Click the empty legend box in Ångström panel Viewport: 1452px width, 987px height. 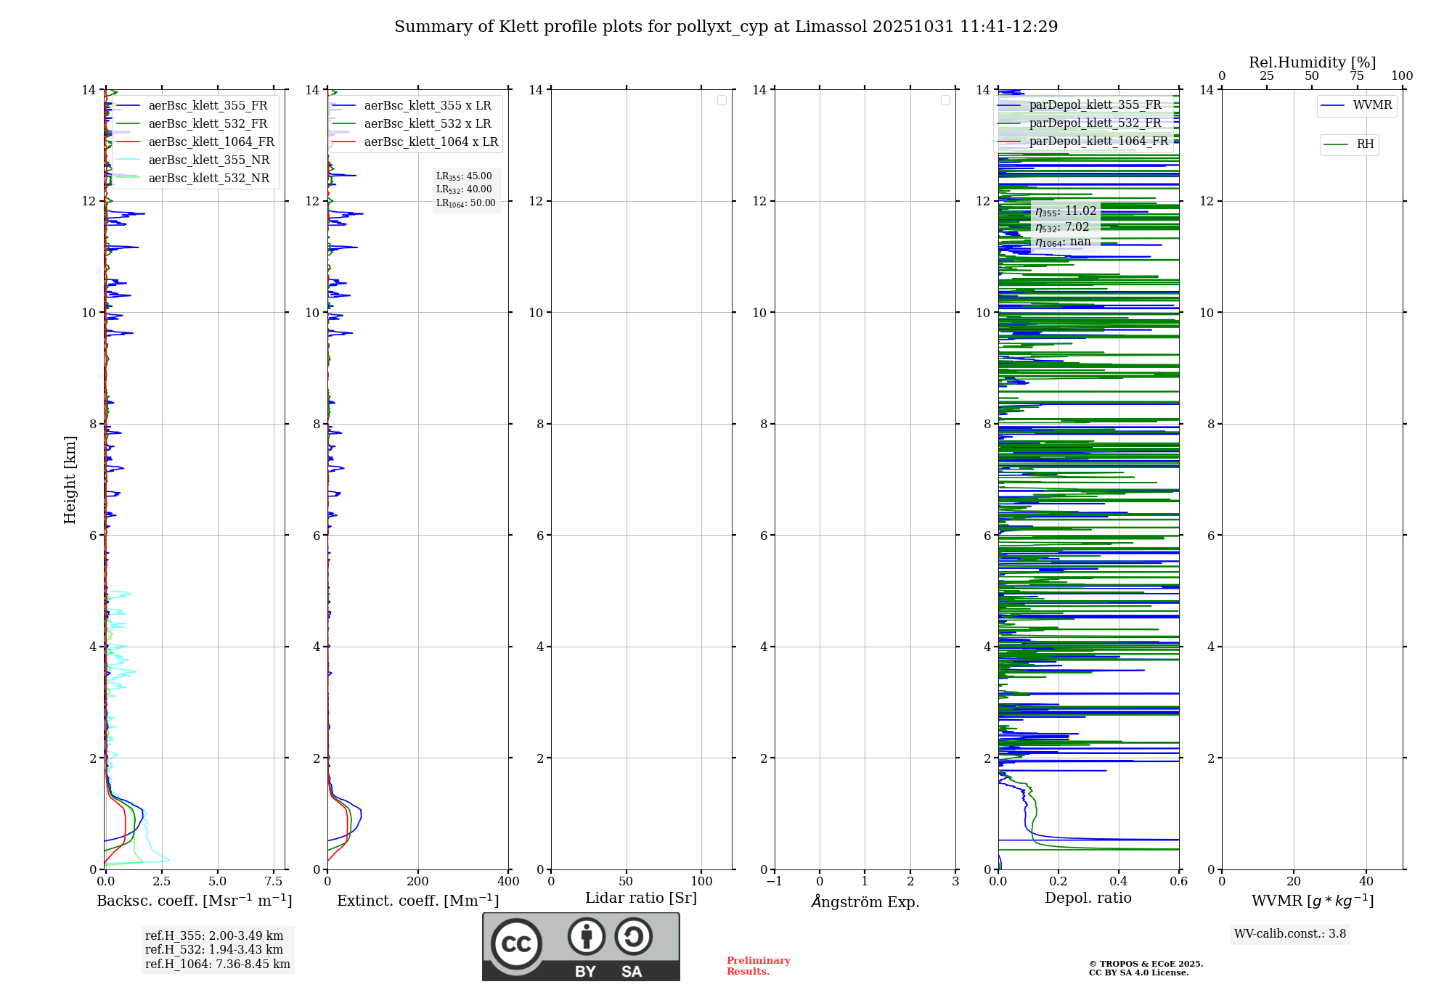click(x=945, y=100)
